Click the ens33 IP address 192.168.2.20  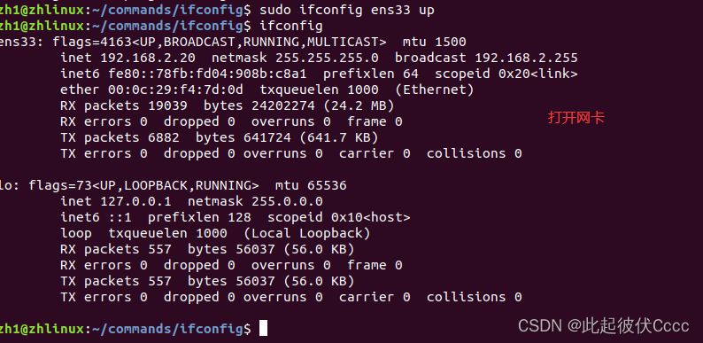148,58
